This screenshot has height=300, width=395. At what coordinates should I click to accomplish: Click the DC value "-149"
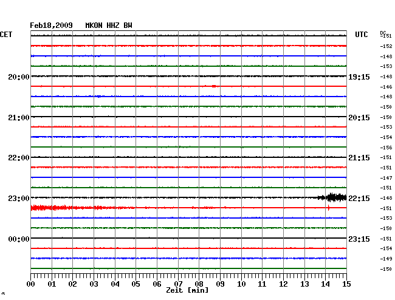(386, 259)
